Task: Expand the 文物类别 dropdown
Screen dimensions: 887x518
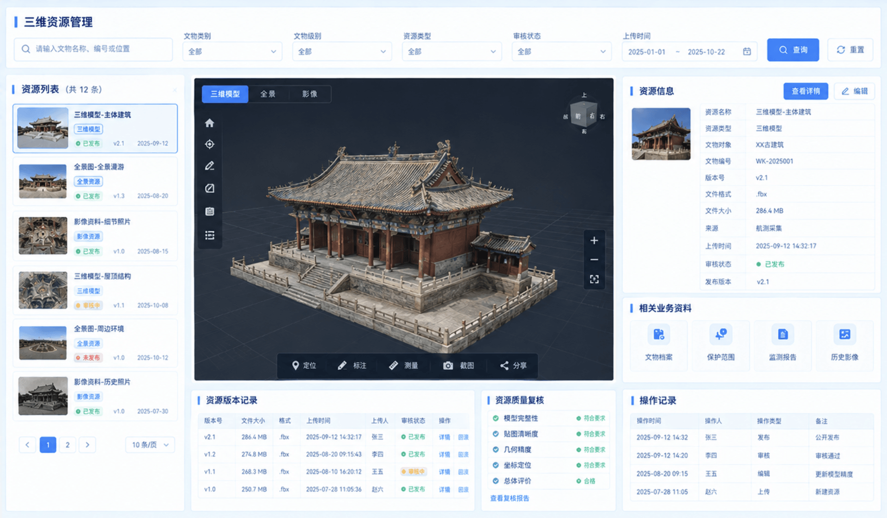Action: tap(232, 51)
